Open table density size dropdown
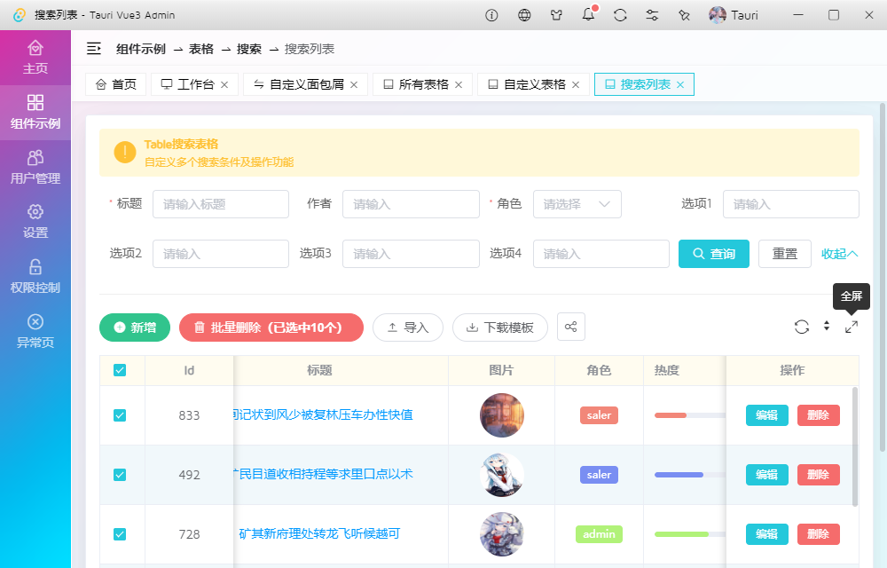The height and width of the screenshot is (568, 887). coord(827,327)
